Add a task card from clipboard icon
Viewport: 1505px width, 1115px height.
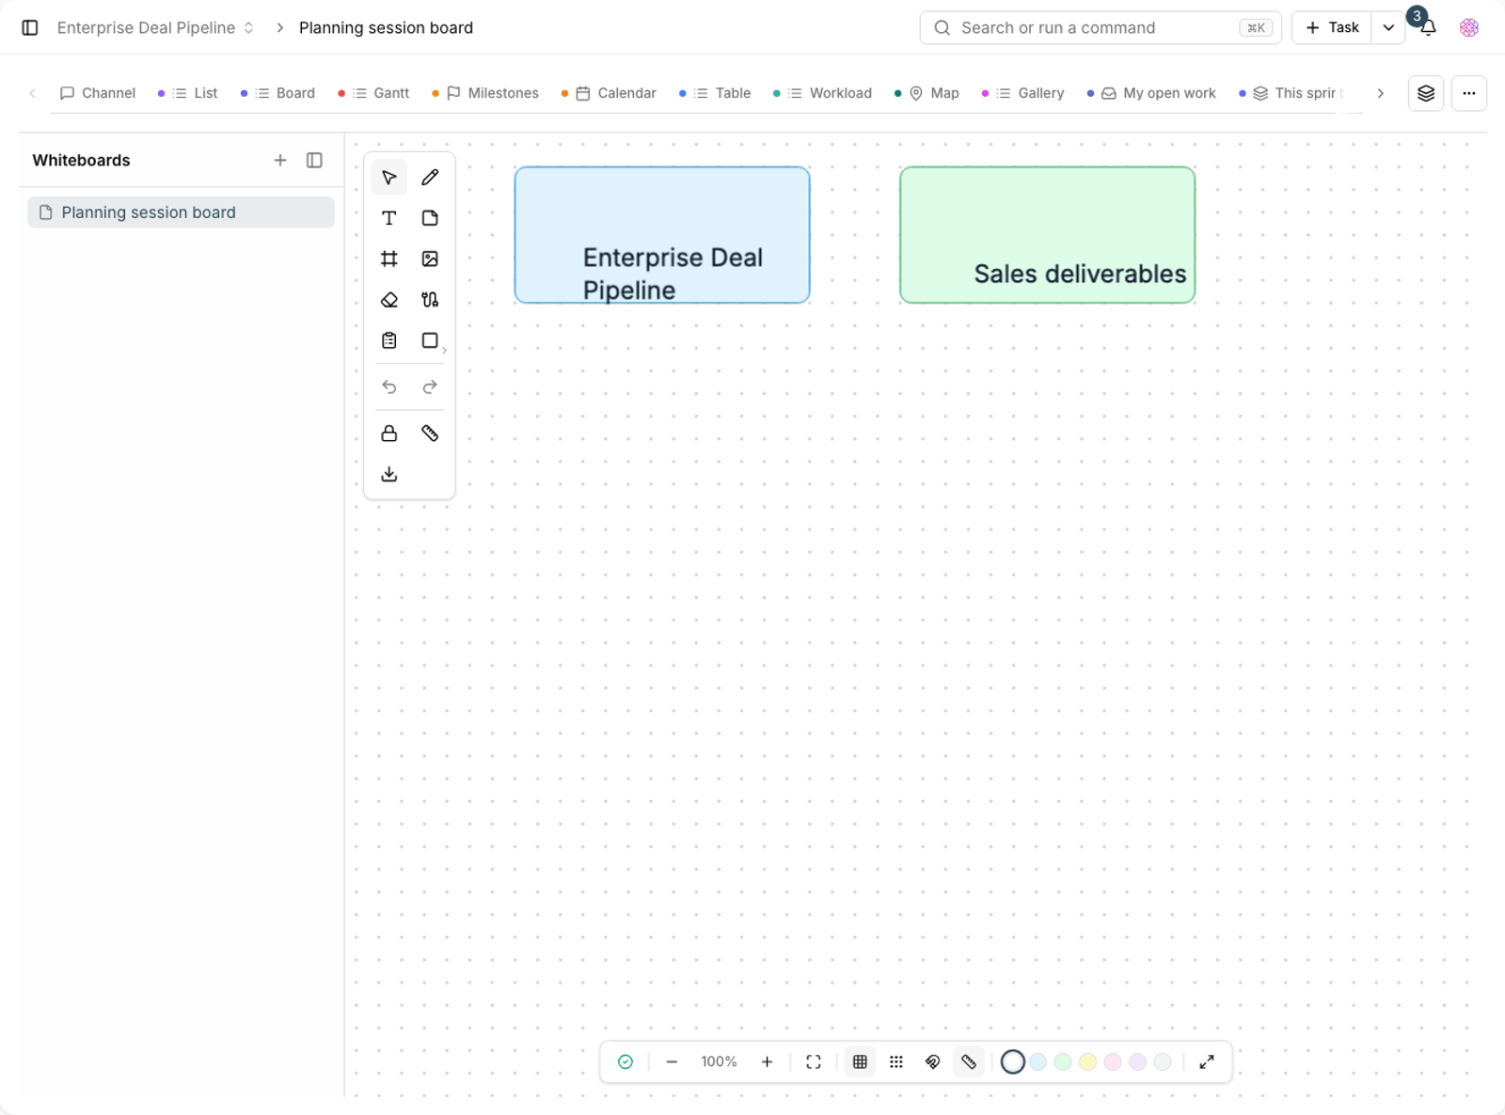click(x=388, y=340)
